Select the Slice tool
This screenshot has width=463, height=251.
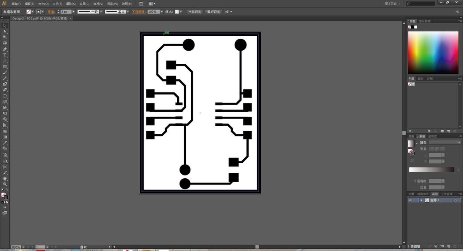pyautogui.click(x=5, y=173)
